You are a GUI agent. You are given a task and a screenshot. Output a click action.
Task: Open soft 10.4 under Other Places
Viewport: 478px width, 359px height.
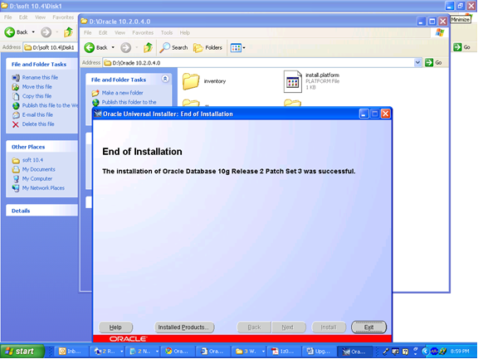32,160
